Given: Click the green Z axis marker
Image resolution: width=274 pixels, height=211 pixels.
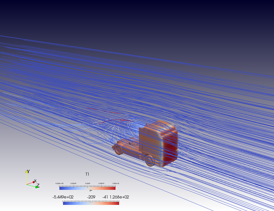Looking at the screenshot, I should click(36, 187).
